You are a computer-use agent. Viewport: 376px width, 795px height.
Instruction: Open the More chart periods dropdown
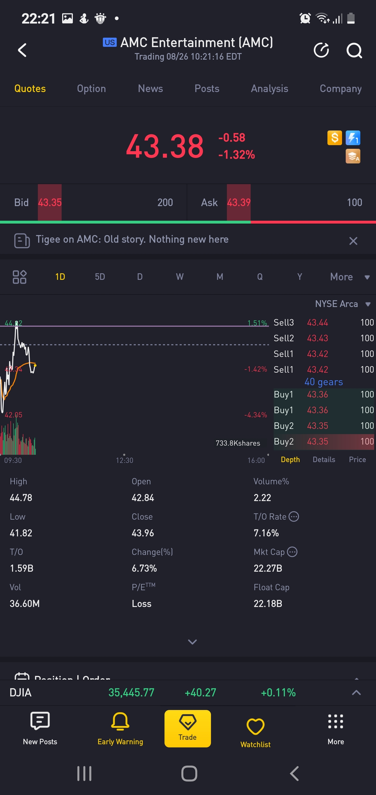coord(350,277)
